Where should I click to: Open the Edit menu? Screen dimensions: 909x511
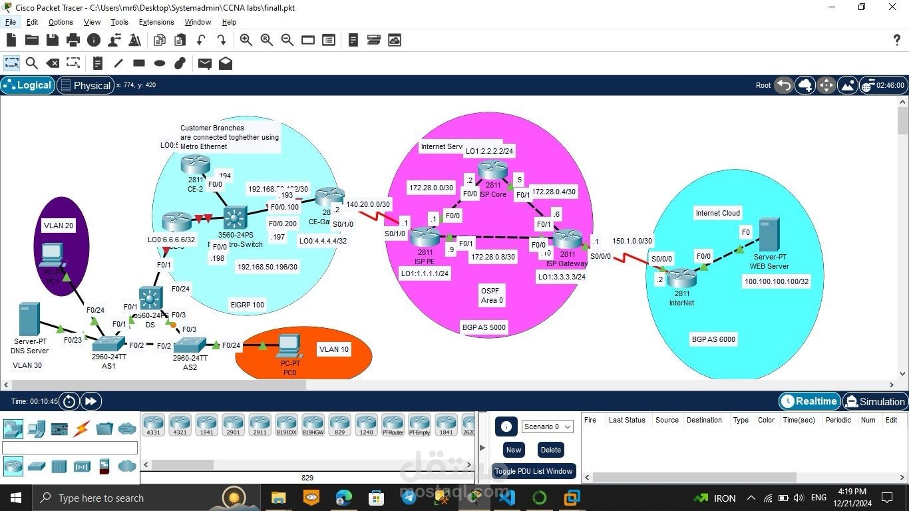(x=32, y=22)
